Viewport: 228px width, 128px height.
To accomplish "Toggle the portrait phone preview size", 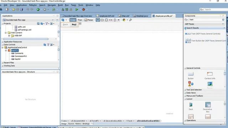I will 115,20.
